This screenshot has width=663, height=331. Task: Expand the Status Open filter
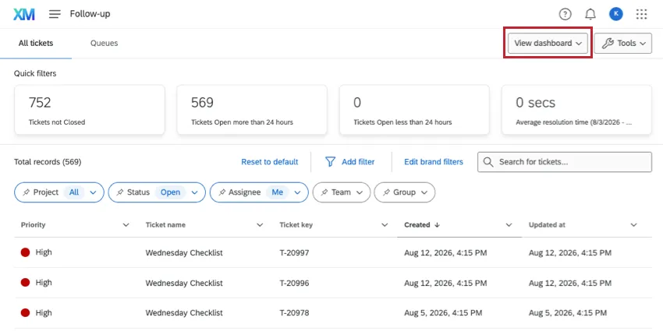[x=157, y=192]
